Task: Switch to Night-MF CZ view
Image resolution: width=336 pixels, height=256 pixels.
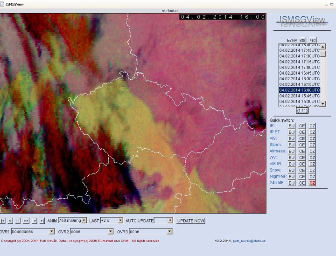Action: [x=312, y=177]
